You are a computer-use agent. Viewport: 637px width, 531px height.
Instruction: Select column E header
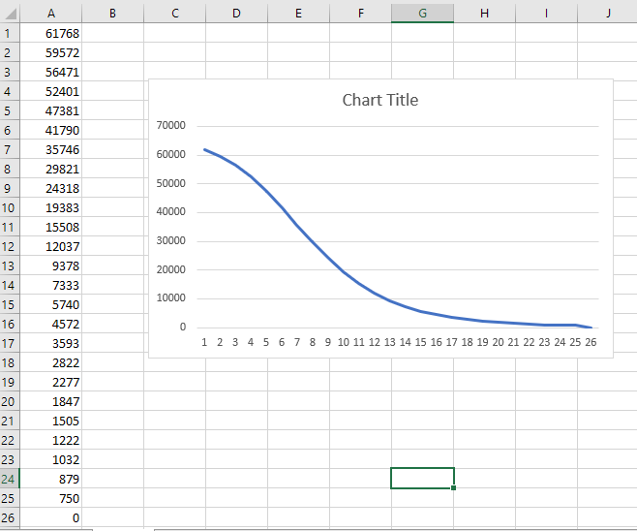click(x=298, y=14)
